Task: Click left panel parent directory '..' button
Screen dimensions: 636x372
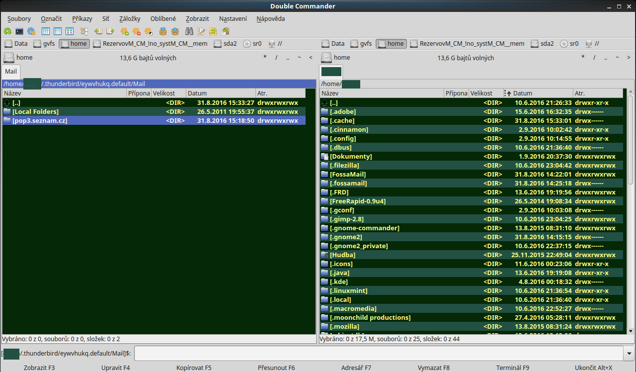Action: click(288, 58)
